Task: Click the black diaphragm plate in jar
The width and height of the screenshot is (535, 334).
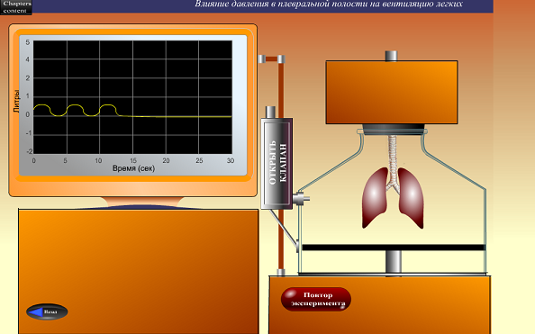Action: tap(394, 248)
